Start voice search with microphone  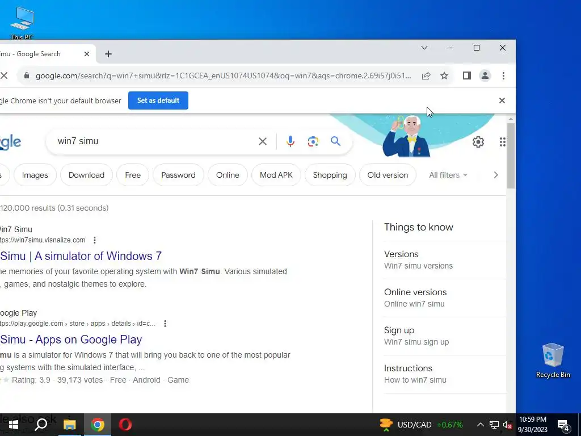(290, 141)
